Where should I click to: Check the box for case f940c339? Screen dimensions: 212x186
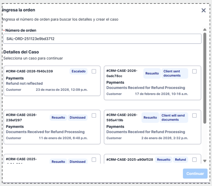point(94,71)
